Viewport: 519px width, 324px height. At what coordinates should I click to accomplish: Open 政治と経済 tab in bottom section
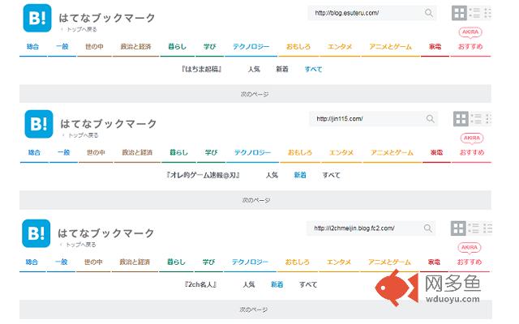(136, 262)
